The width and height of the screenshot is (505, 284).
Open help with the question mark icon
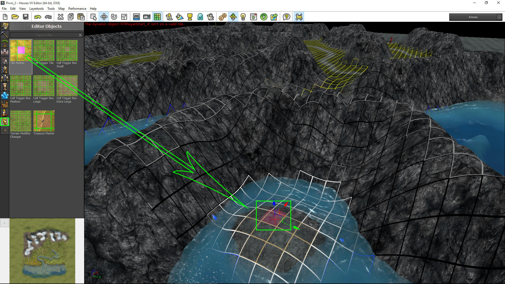[x=286, y=17]
